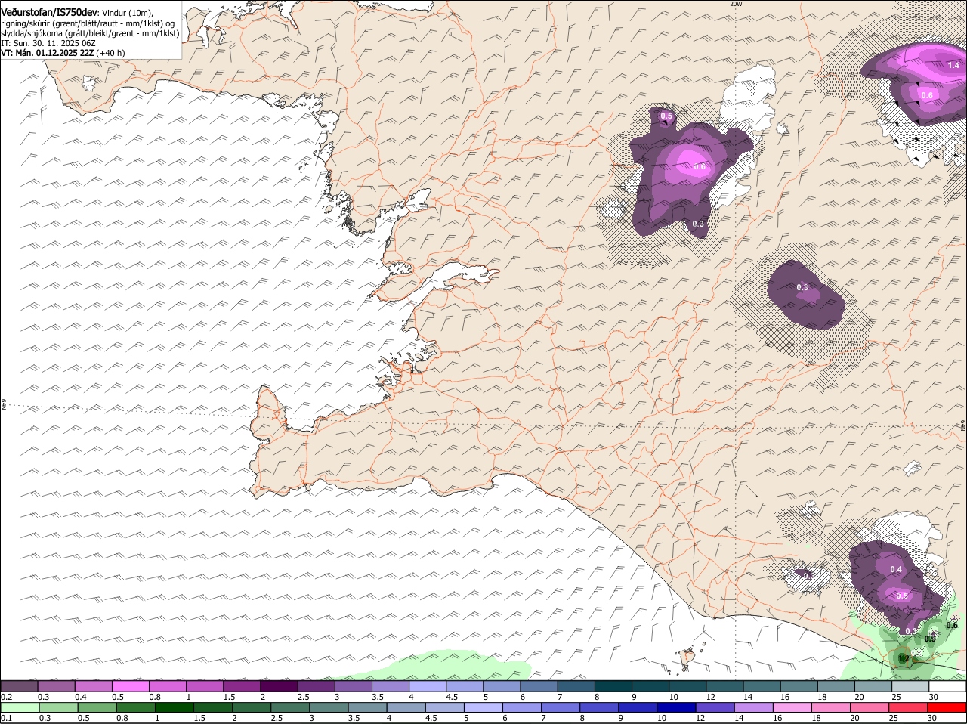Click the 20W longitude label at top

click(x=736, y=4)
